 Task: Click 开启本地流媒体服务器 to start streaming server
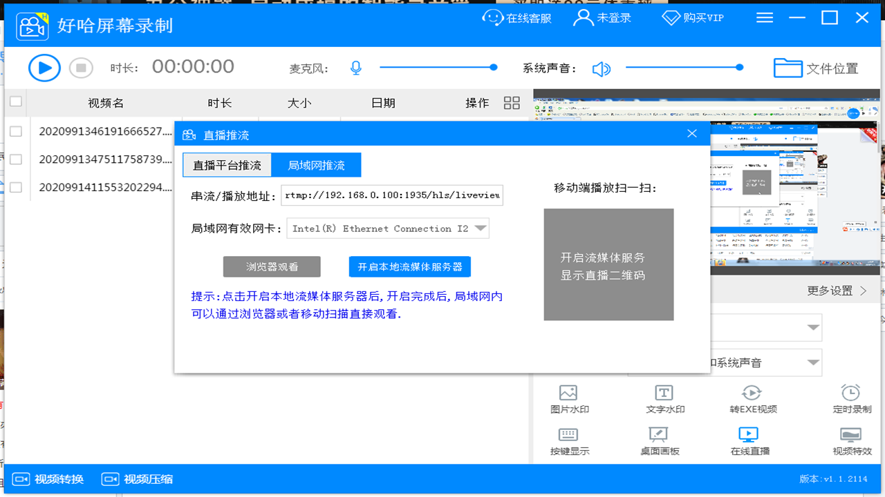[x=411, y=266]
